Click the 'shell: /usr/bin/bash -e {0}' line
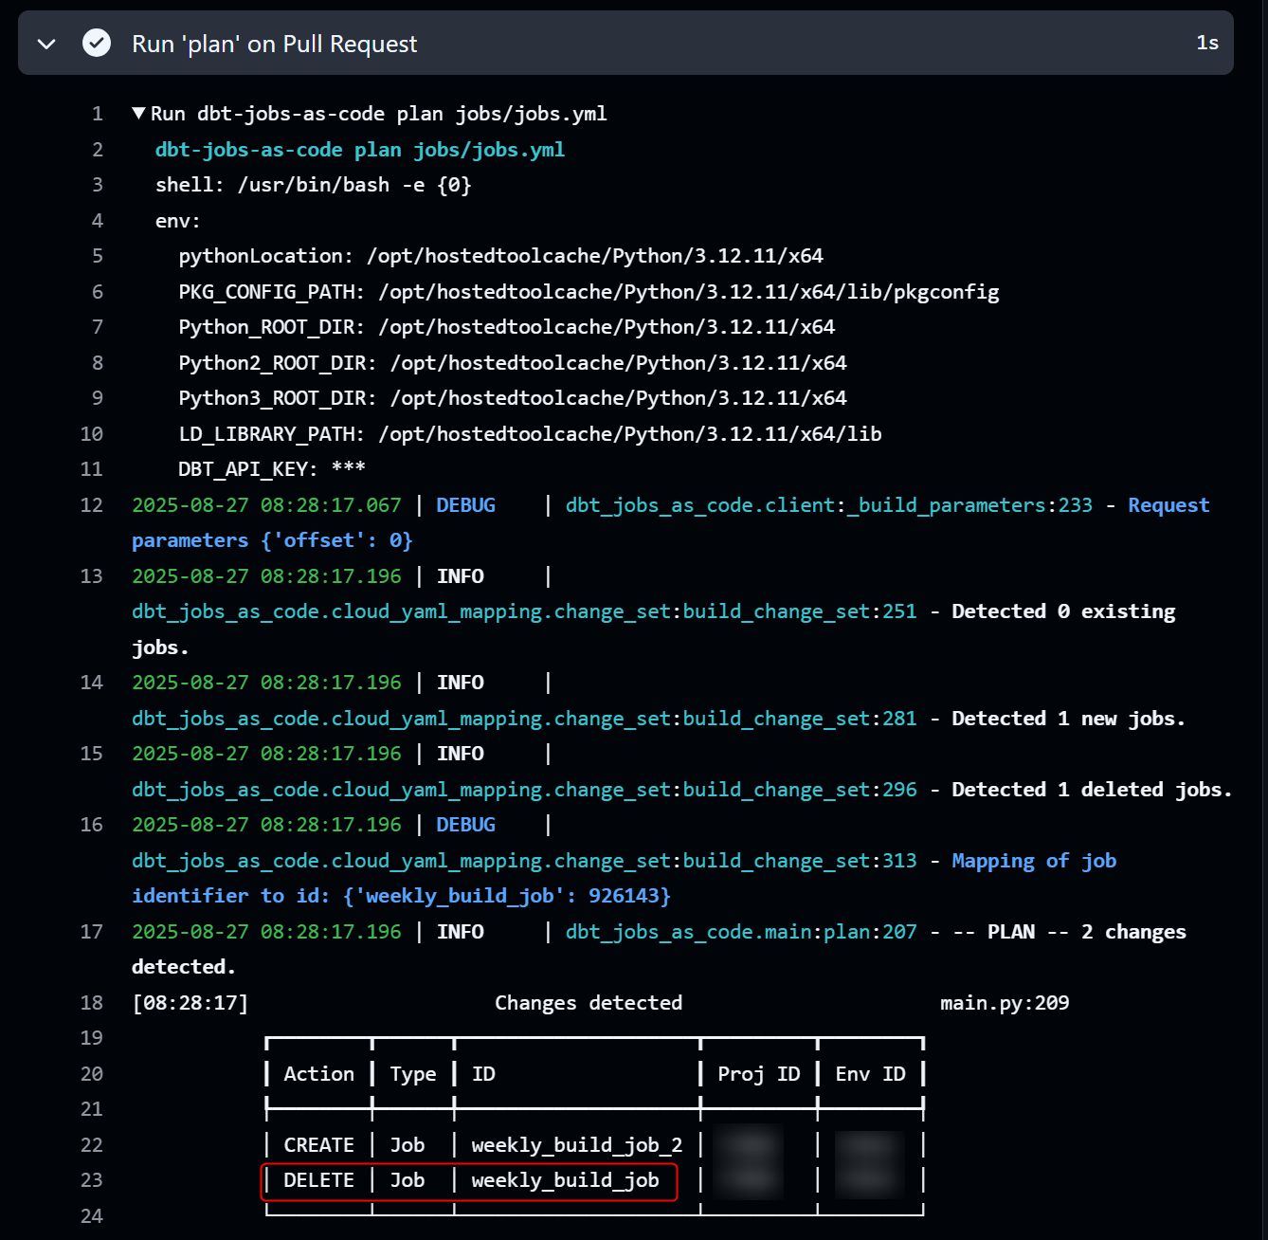This screenshot has height=1240, width=1268. pyautogui.click(x=314, y=185)
